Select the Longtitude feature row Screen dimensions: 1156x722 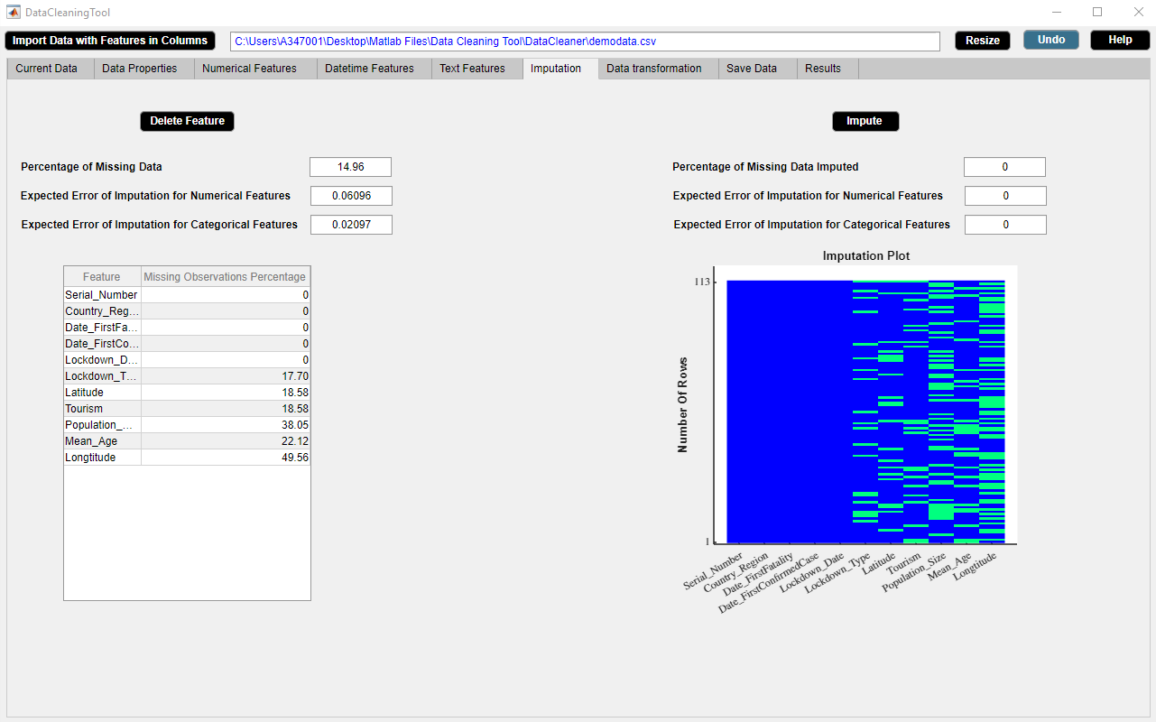187,458
